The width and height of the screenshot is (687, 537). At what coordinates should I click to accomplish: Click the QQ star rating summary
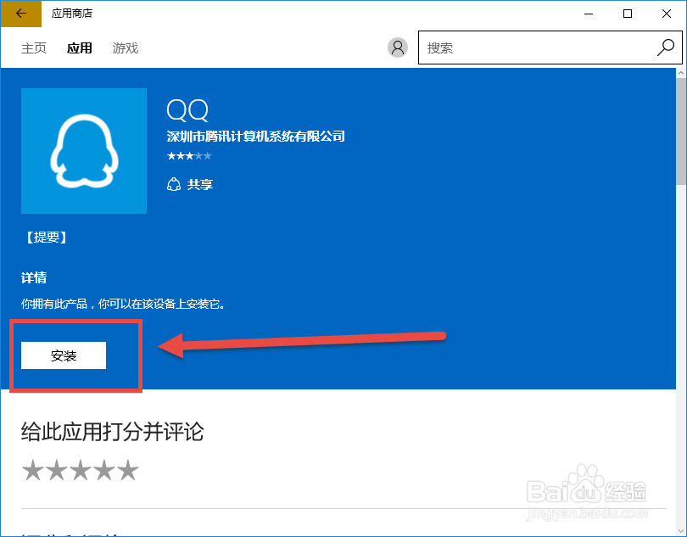click(189, 156)
